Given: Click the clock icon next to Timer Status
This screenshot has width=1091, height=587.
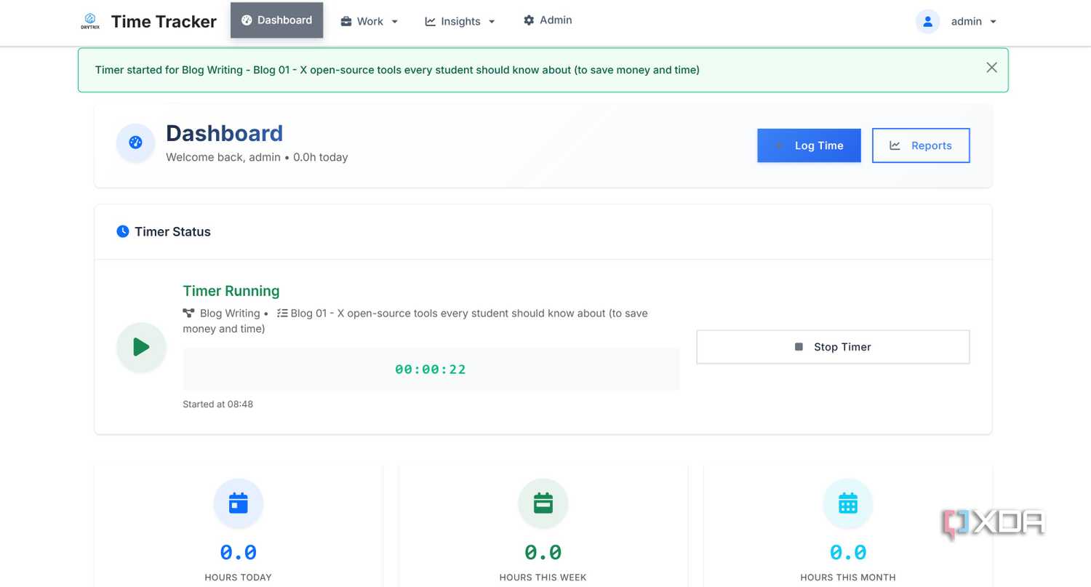Looking at the screenshot, I should 123,231.
